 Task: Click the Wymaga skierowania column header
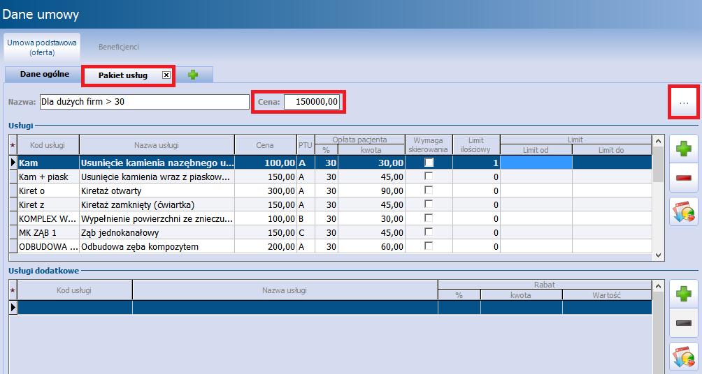pos(429,145)
